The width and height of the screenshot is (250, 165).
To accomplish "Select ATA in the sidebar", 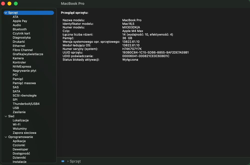I will pos(15,17).
